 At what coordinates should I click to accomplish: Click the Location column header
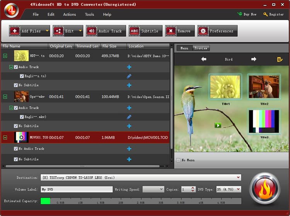[x=148, y=46]
